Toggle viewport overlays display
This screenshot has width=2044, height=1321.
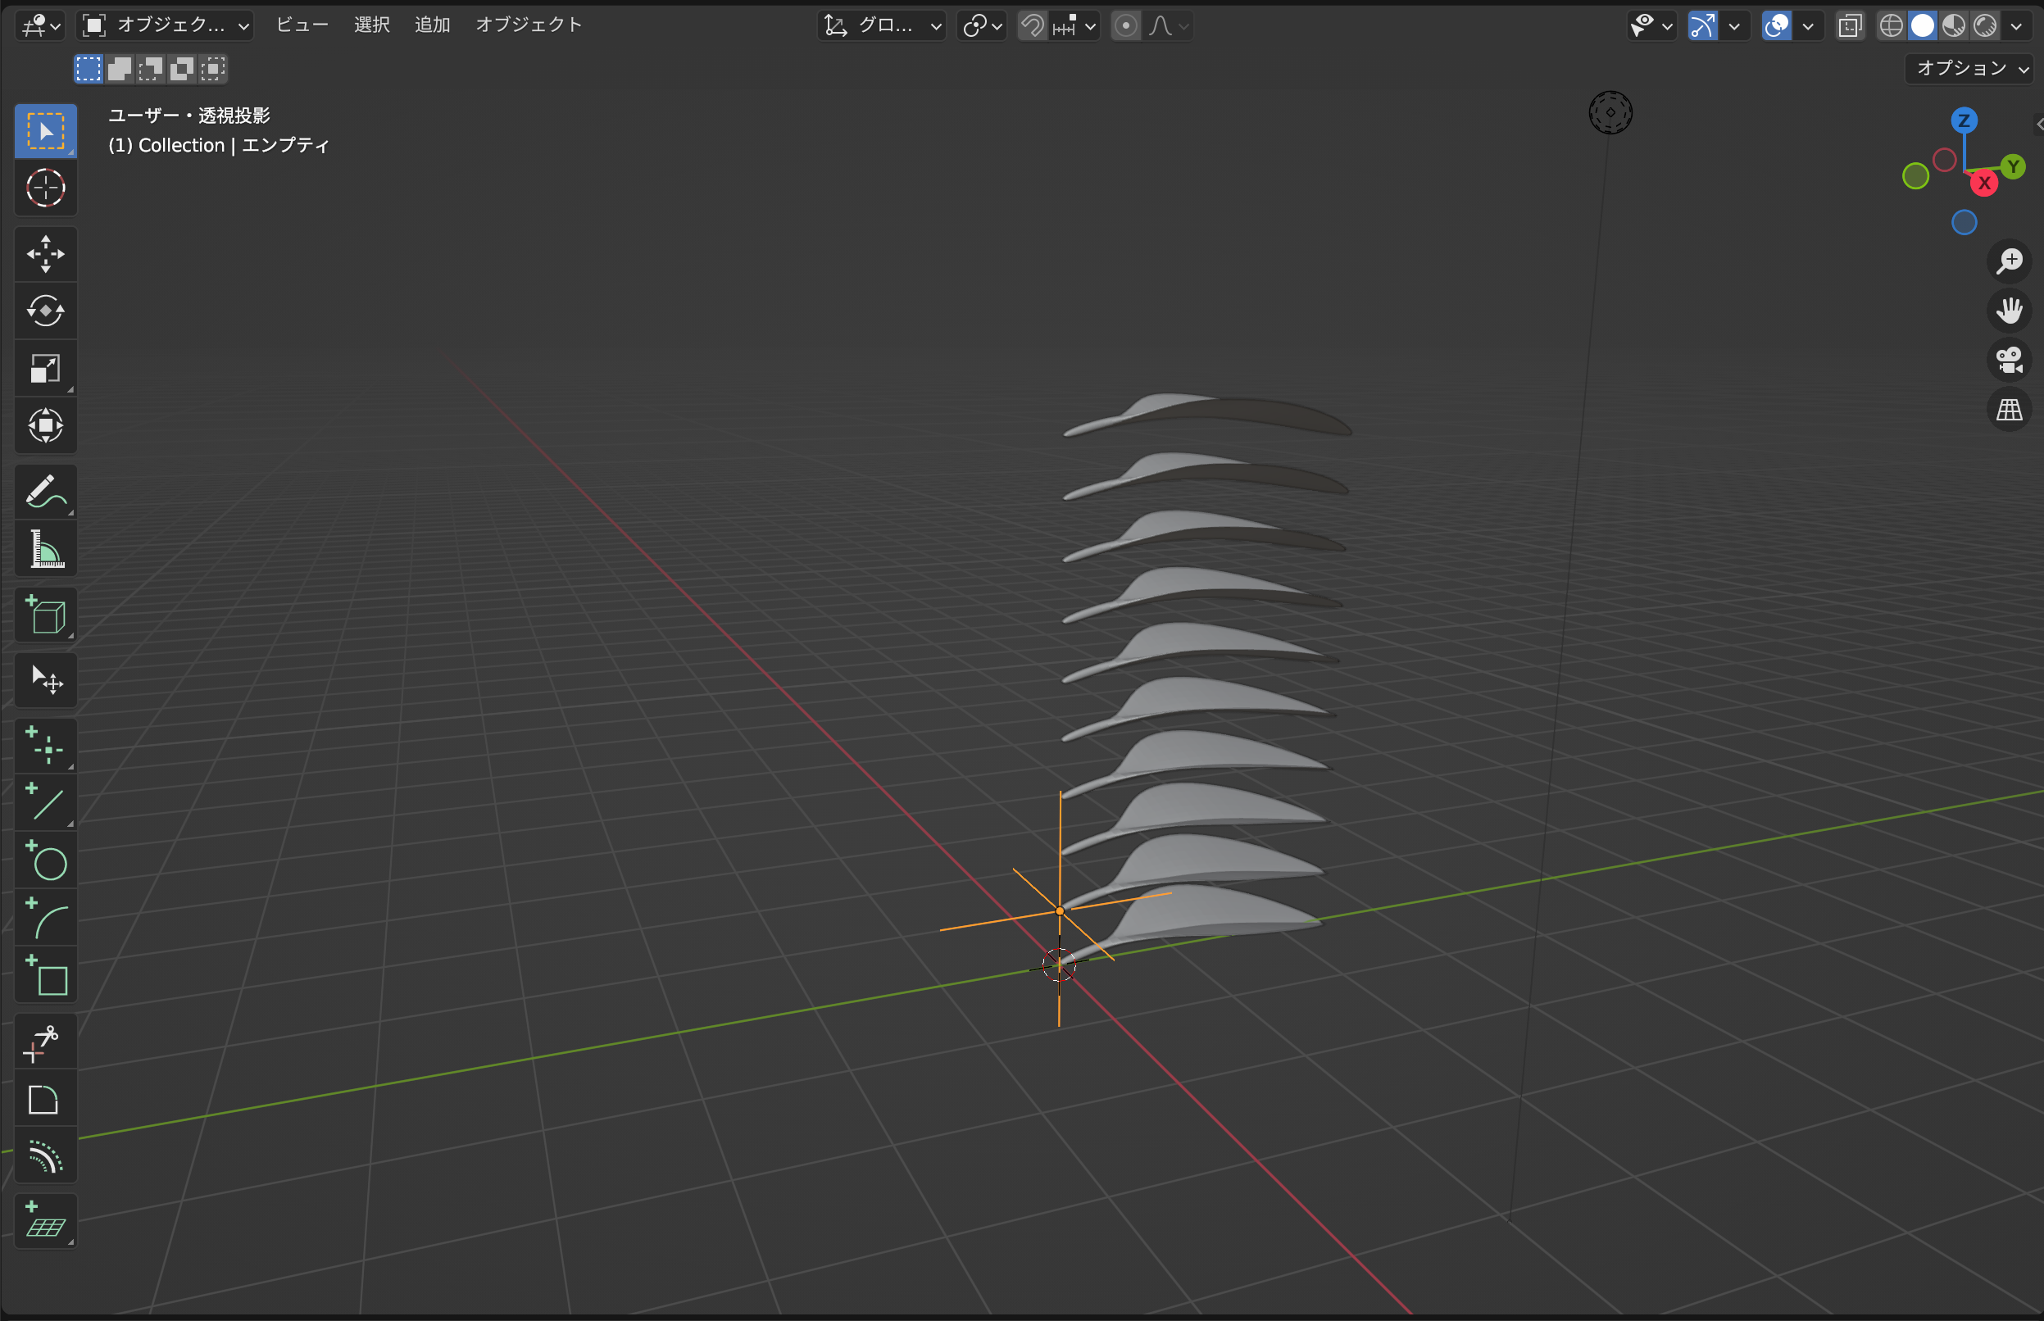(x=1776, y=25)
